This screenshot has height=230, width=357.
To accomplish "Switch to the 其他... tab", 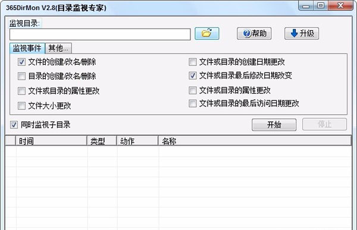I will [58, 48].
